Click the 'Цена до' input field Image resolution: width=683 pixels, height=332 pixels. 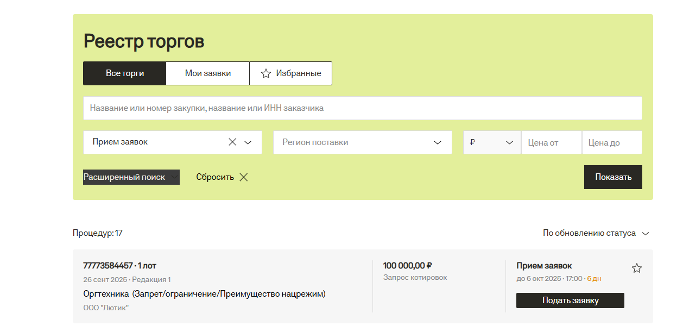(x=611, y=142)
